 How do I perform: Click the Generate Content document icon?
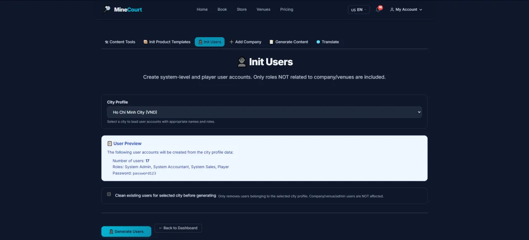point(272,42)
